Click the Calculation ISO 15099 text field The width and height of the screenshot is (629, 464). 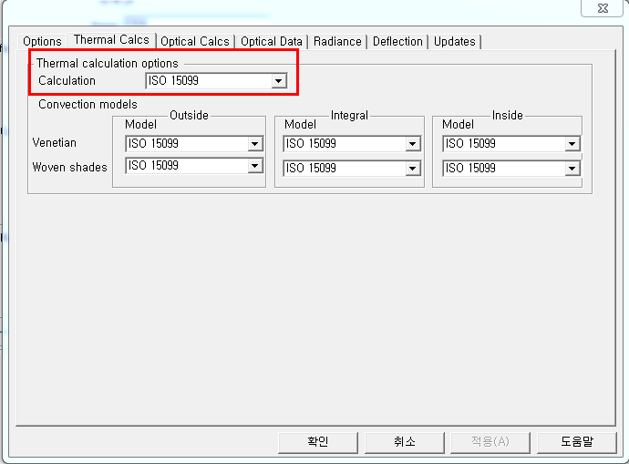tap(208, 81)
